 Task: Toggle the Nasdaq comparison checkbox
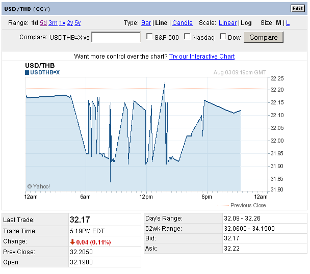[x=187, y=37]
